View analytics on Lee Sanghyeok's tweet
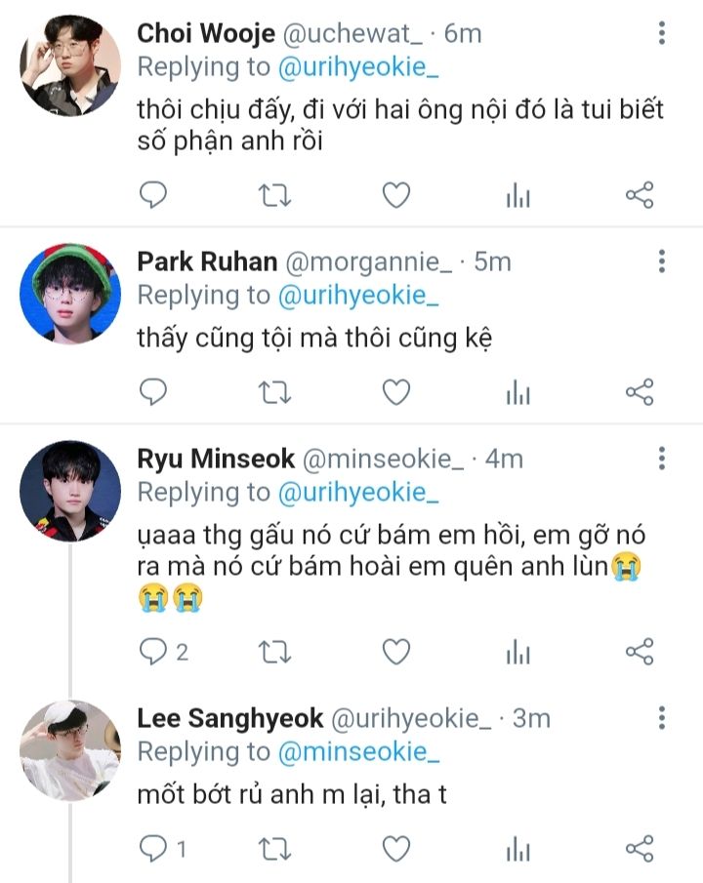 517,849
